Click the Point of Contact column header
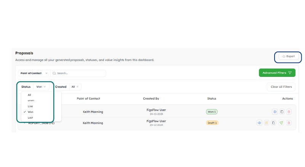This screenshot has height=167, width=305. (88, 98)
